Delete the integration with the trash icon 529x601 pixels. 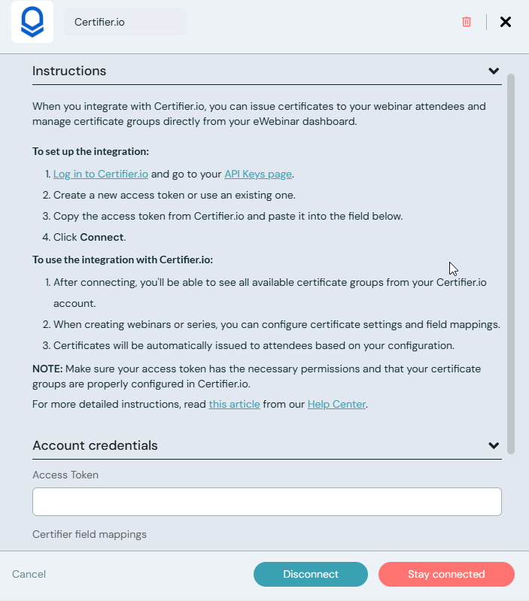(467, 22)
